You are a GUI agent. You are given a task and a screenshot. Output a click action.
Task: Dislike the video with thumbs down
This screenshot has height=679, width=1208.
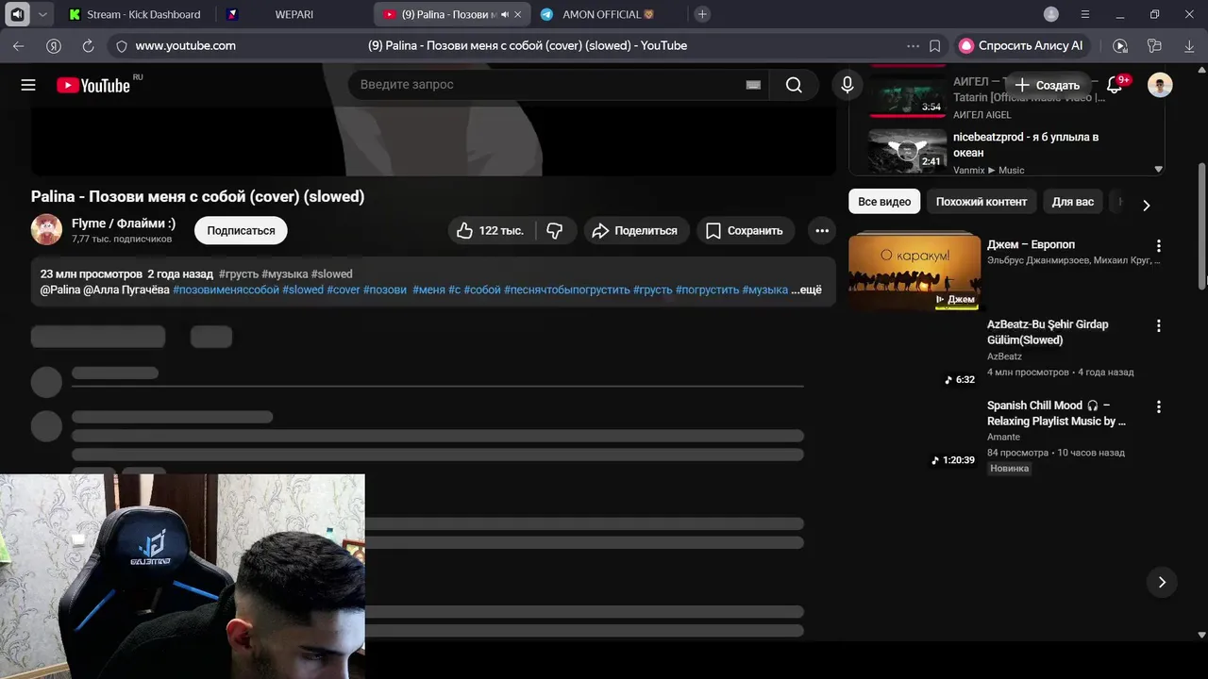555,230
